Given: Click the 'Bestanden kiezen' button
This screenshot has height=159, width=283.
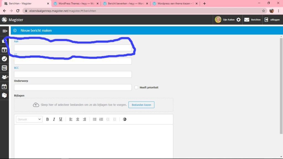Looking at the screenshot, I should tap(141, 105).
